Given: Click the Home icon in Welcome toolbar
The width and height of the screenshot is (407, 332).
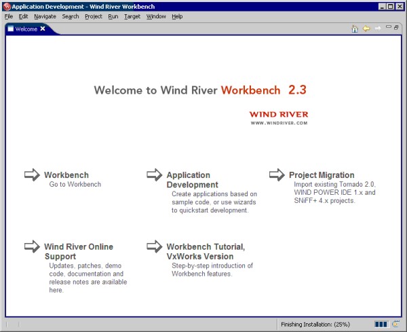Looking at the screenshot, I should tap(355, 29).
